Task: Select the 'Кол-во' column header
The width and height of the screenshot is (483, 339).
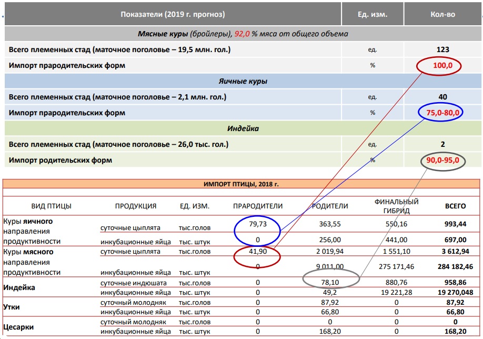Action: pos(442,14)
